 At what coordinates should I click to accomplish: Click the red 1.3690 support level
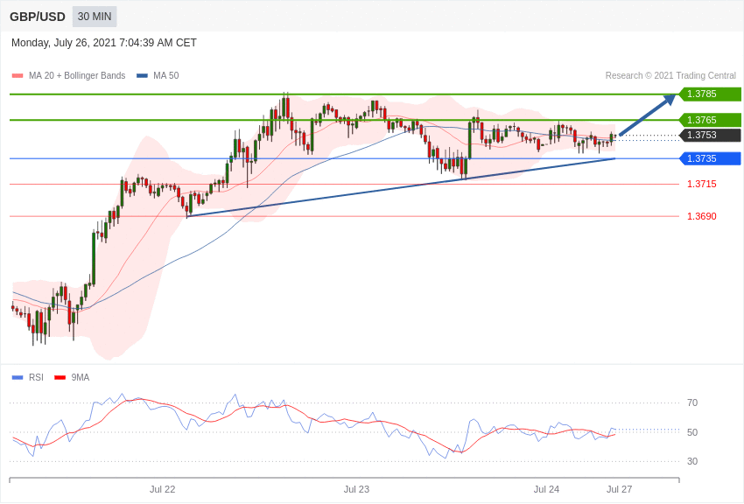pyautogui.click(x=702, y=216)
